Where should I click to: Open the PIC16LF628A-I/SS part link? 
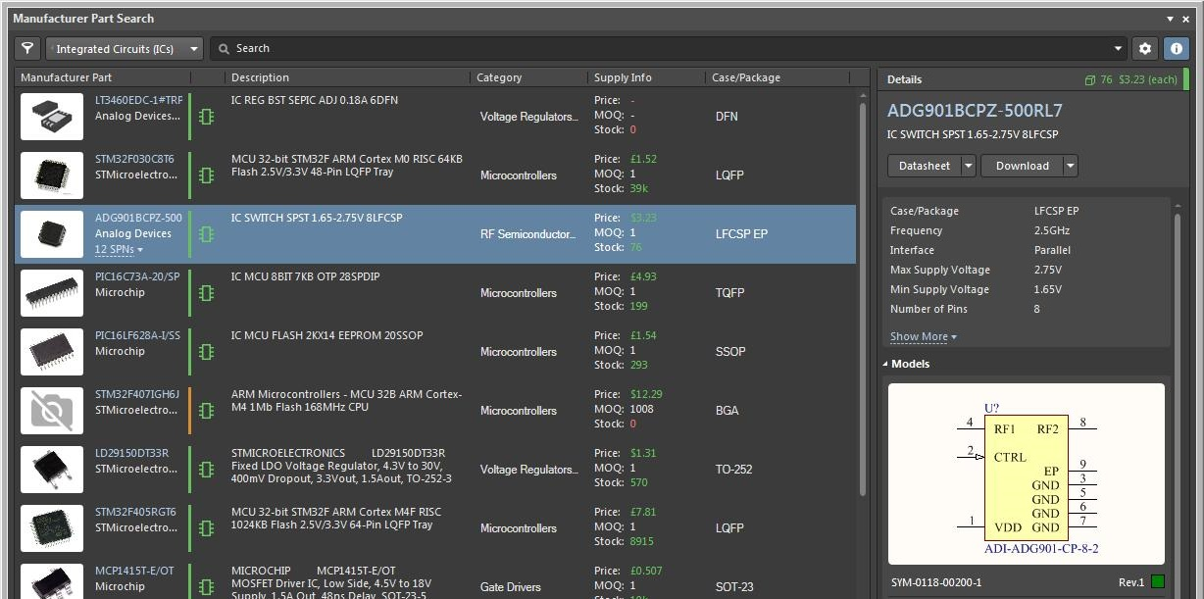[137, 335]
